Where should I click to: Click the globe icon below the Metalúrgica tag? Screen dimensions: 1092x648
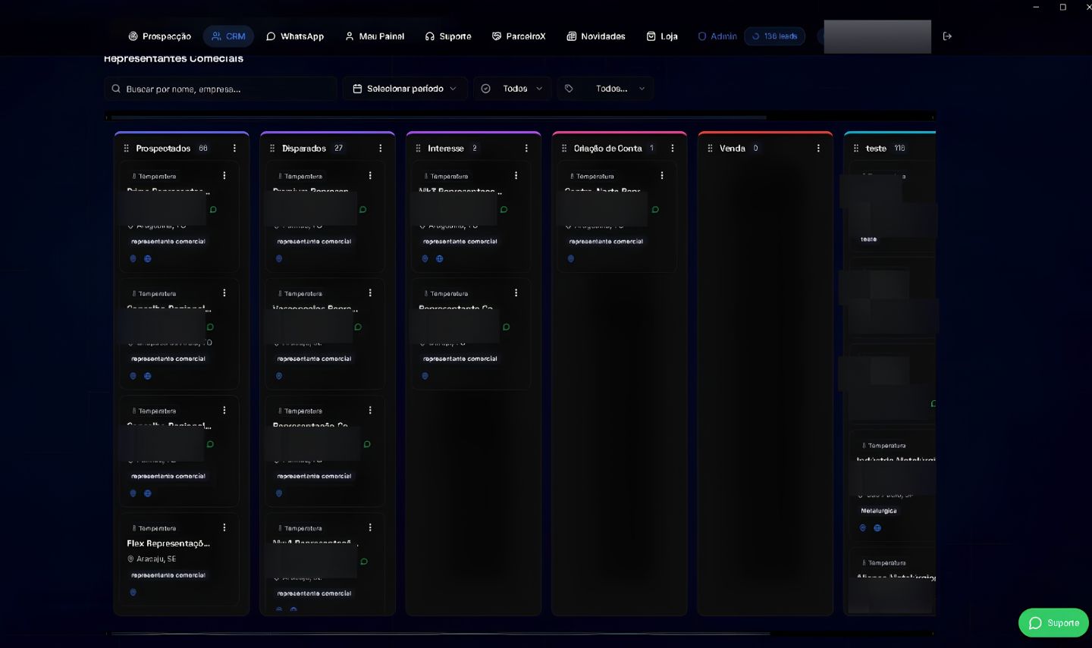click(x=877, y=528)
